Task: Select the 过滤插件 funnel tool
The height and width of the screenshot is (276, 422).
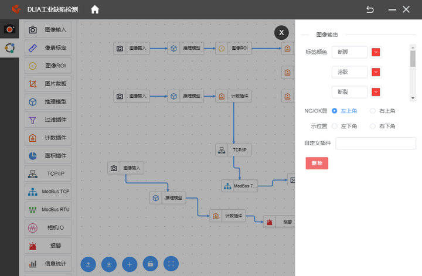Action: [x=49, y=120]
